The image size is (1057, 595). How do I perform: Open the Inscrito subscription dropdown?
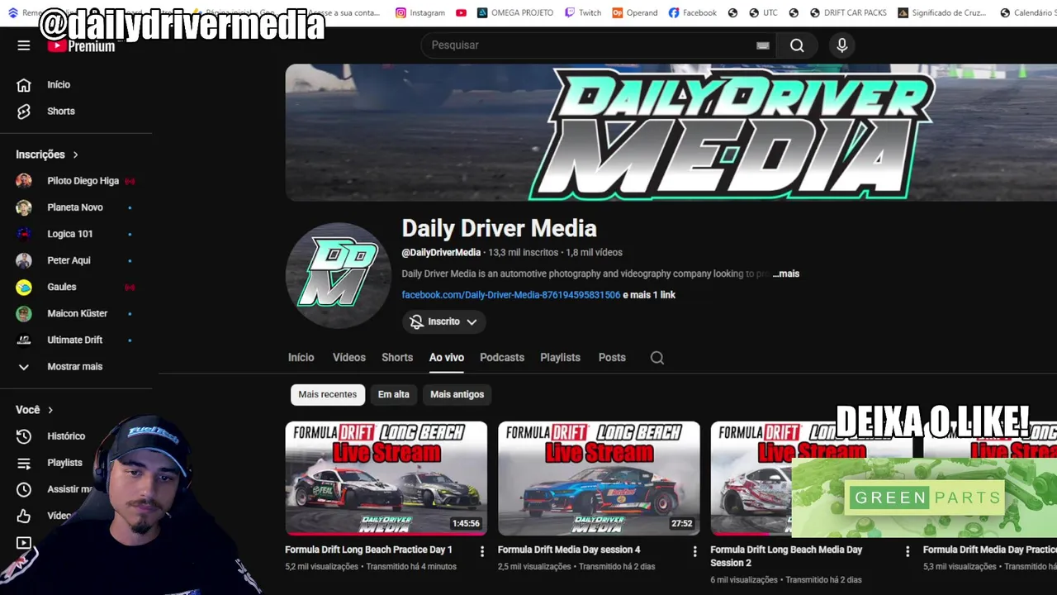[x=443, y=321]
